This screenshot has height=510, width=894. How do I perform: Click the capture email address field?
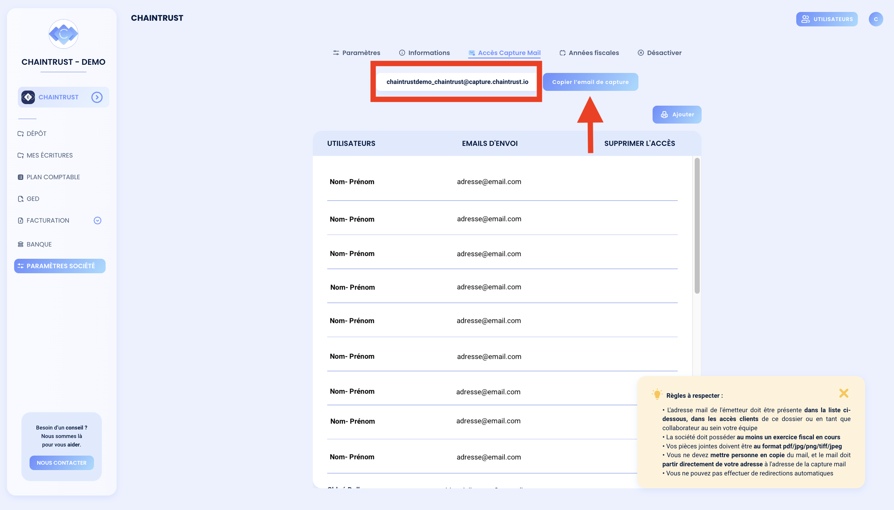[x=457, y=82]
